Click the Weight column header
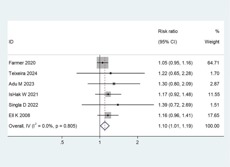Viewport: 230px width, 167px height. pos(212,42)
